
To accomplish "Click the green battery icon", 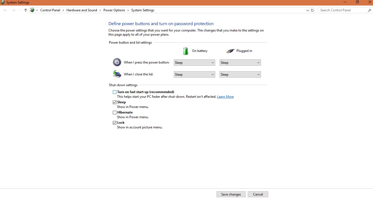I will 186,51.
